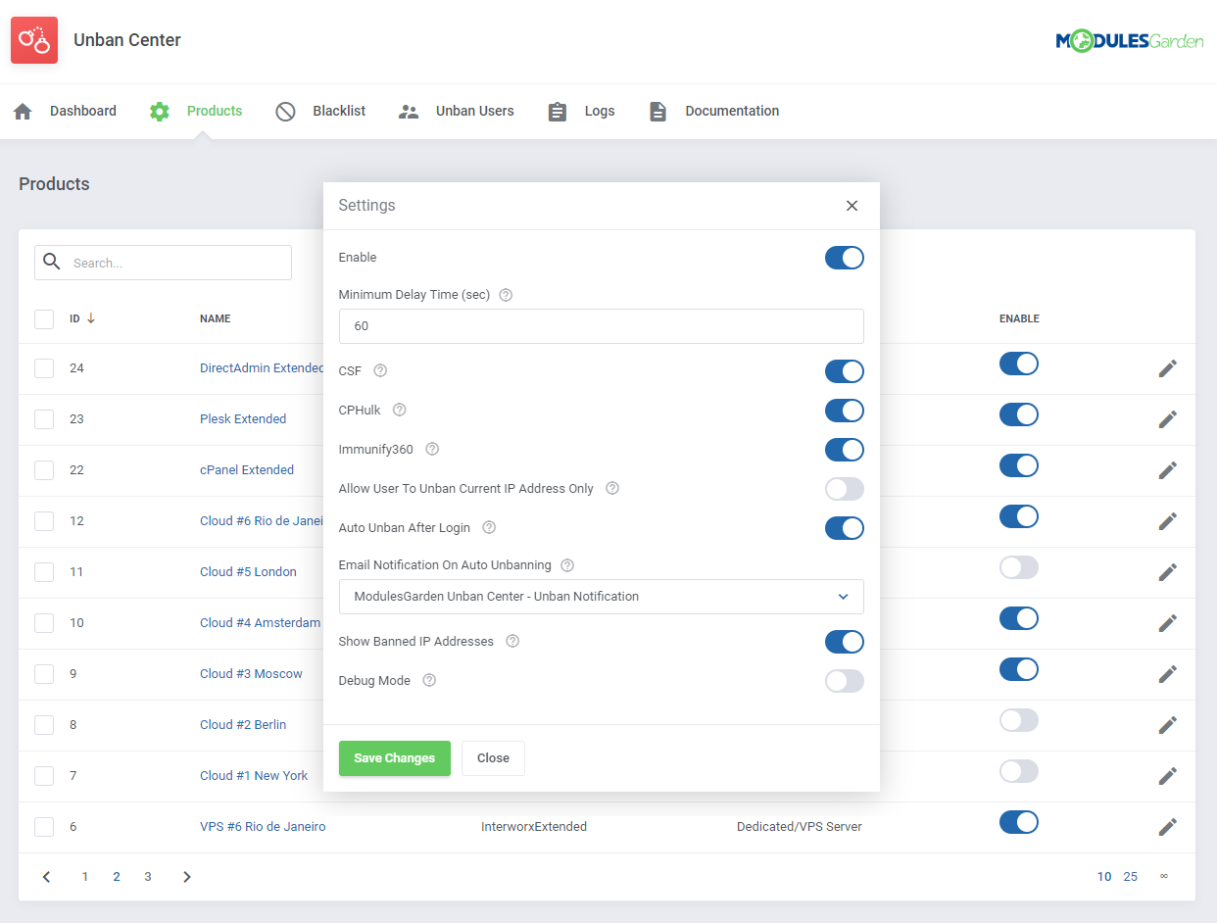Click the Search products input field

[x=163, y=263]
